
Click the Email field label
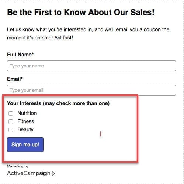click(x=15, y=79)
